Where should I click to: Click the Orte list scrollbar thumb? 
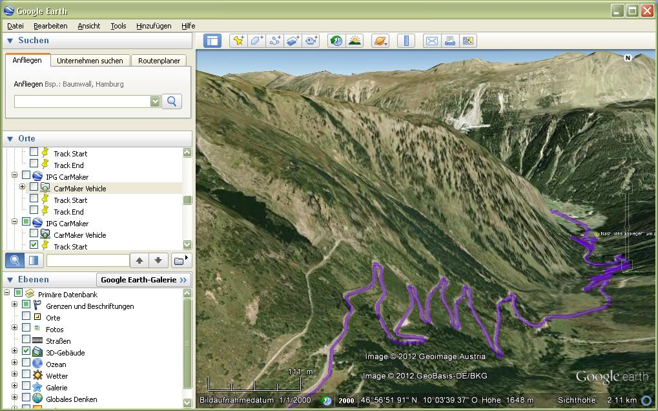pos(187,200)
